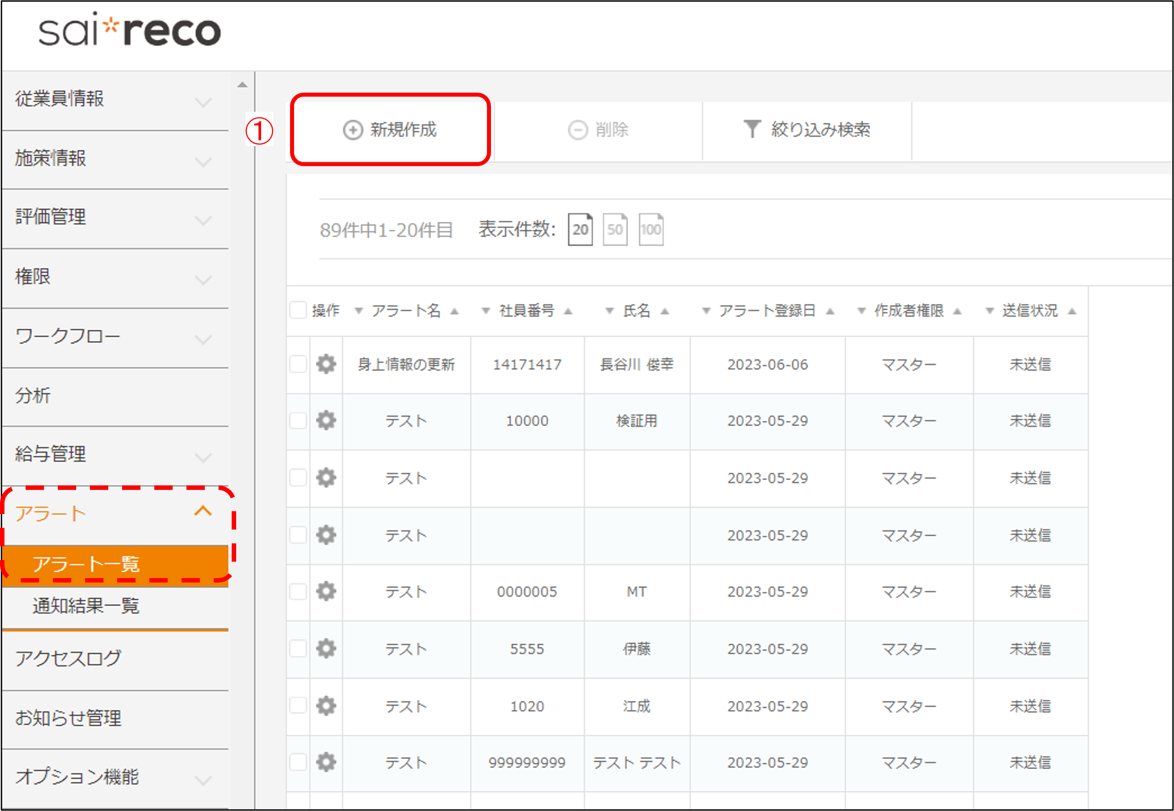Expand the 施策情報 menu chevron
Screen dimensions: 1174x811
203,162
